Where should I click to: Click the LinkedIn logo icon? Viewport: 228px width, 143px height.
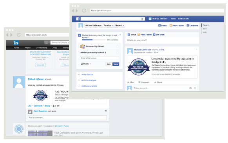click(16, 43)
